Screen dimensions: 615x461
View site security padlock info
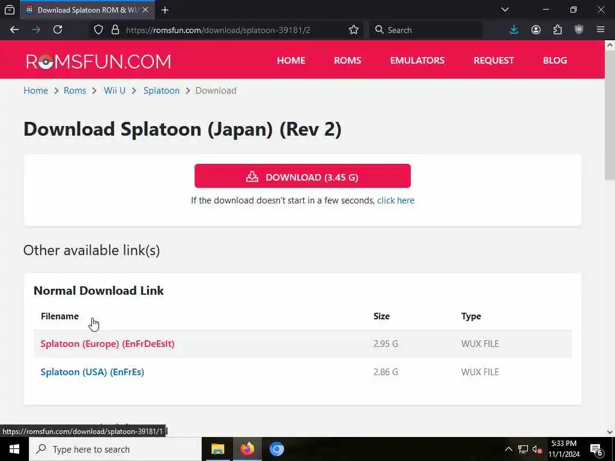click(115, 30)
